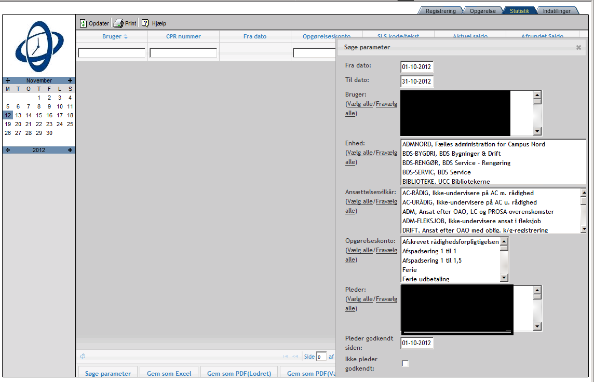This screenshot has width=594, height=382.
Task: Switch to the Registrering tab
Action: [x=440, y=11]
